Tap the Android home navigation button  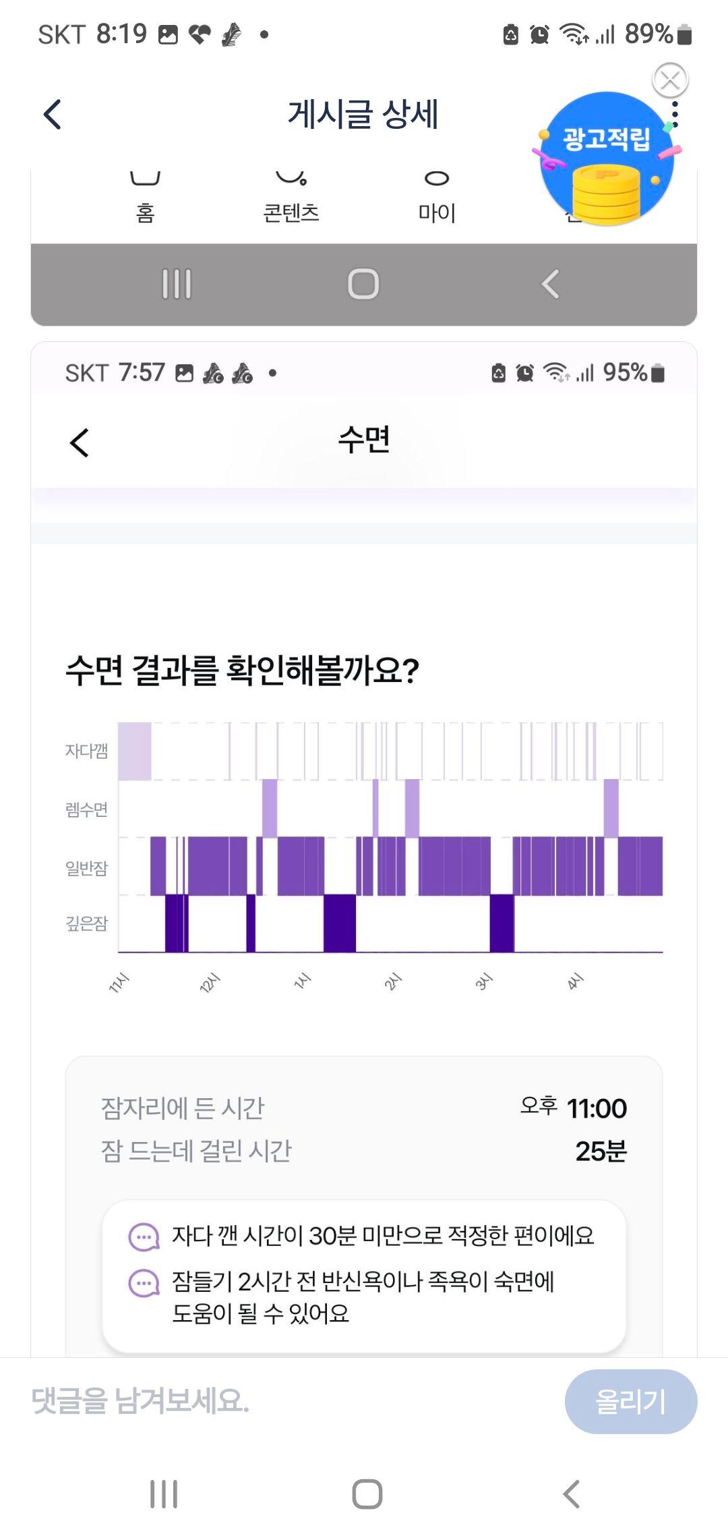(x=367, y=1494)
